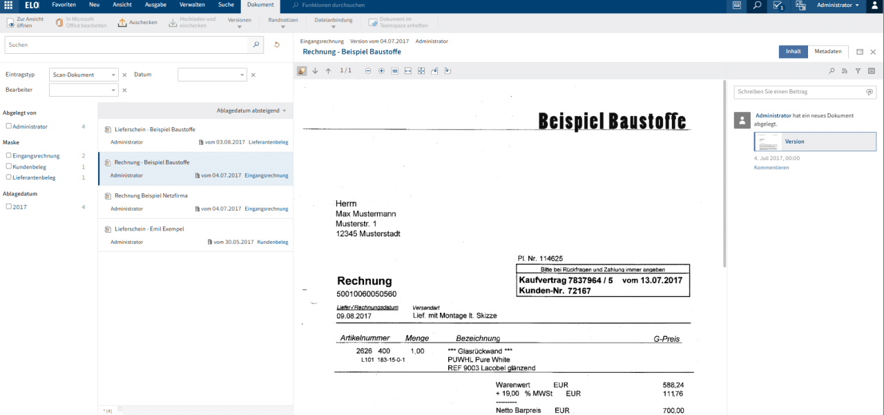Open the search work area magnifier in header
This screenshot has height=415, width=884.
coord(758,5)
